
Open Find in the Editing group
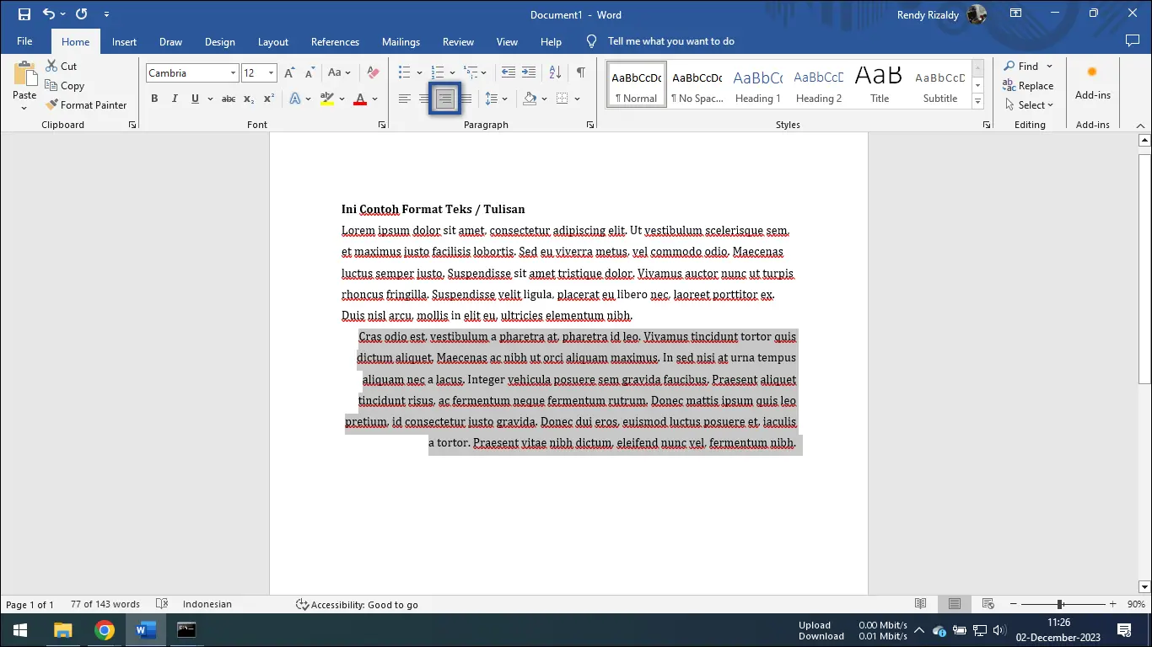tap(1025, 66)
